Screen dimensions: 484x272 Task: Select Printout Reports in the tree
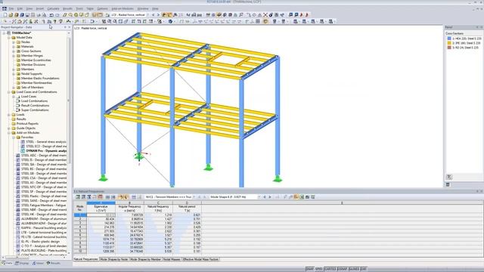pos(27,124)
